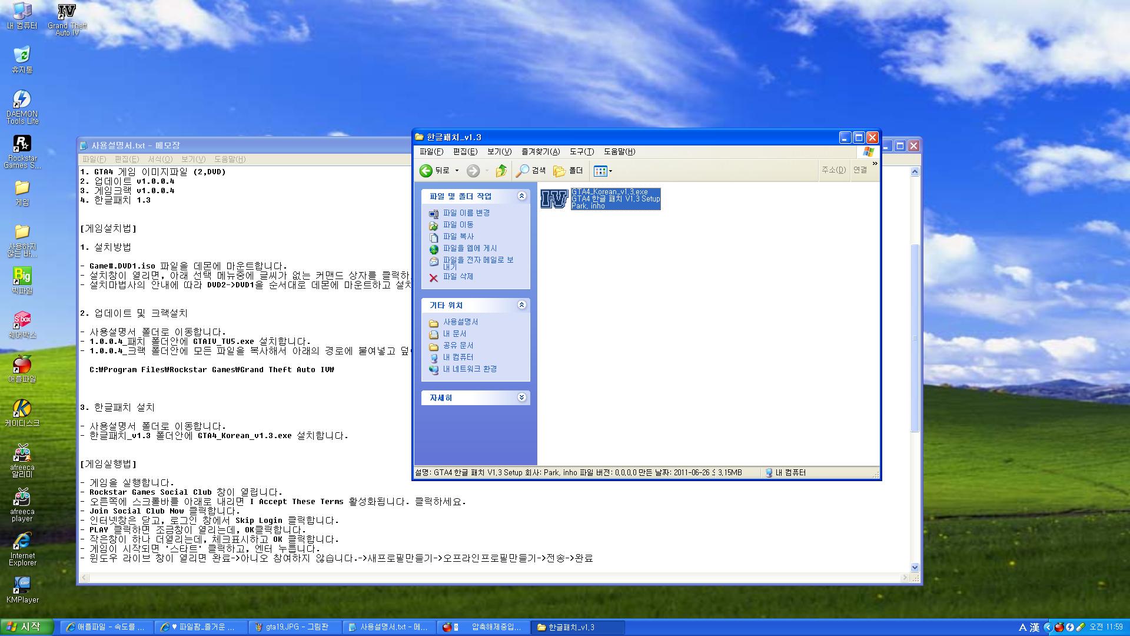
Task: Open the 보기 views dropdown button
Action: 603,171
